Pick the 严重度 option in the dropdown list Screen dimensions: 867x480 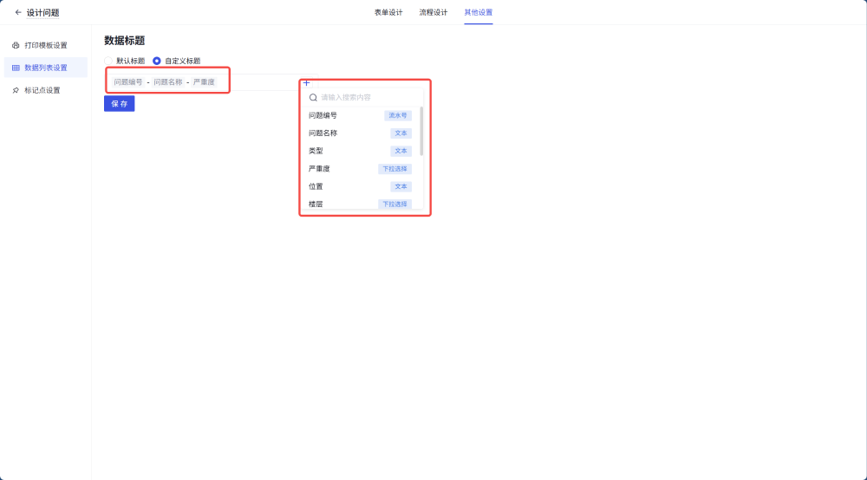[319, 169]
